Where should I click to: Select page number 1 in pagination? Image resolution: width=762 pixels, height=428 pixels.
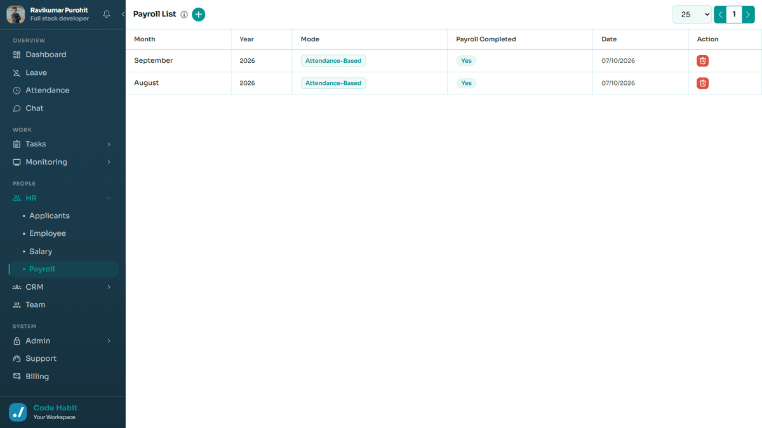(734, 14)
